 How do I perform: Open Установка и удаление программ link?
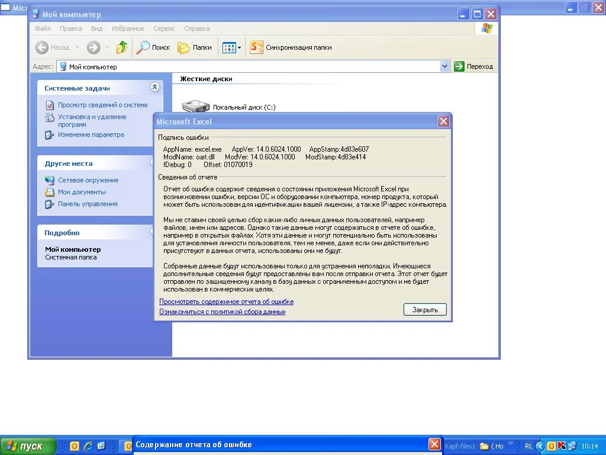(92, 121)
